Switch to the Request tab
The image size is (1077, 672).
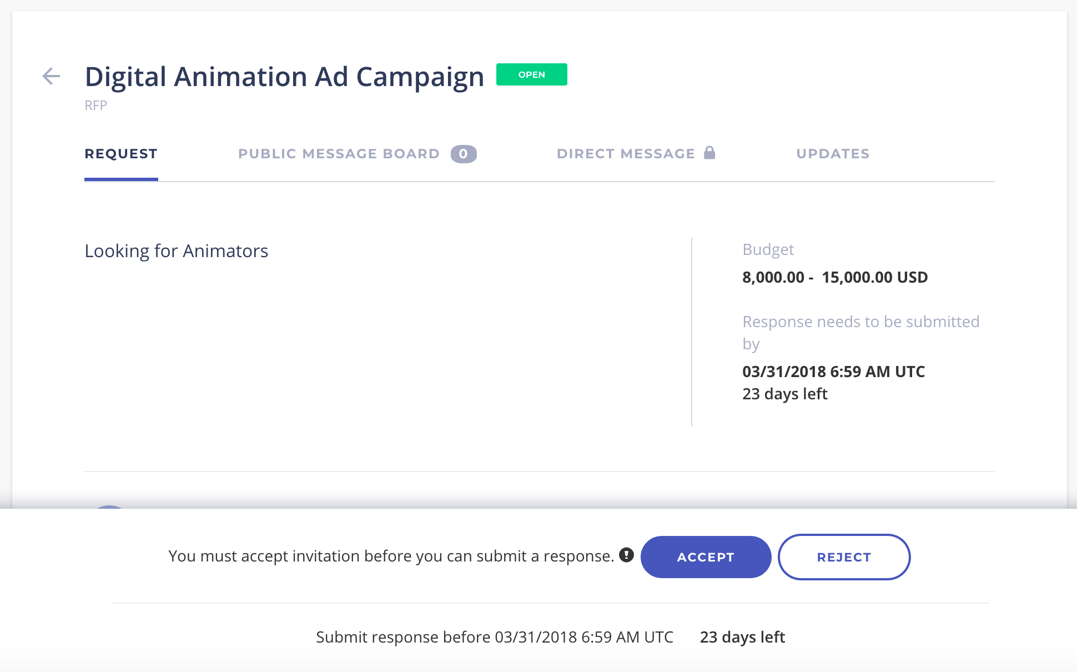tap(121, 154)
